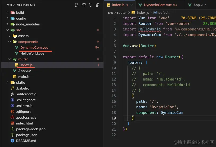This screenshot has width=216, height=147.
Task: Click the New File icon in explorer header
Action: (77, 5)
